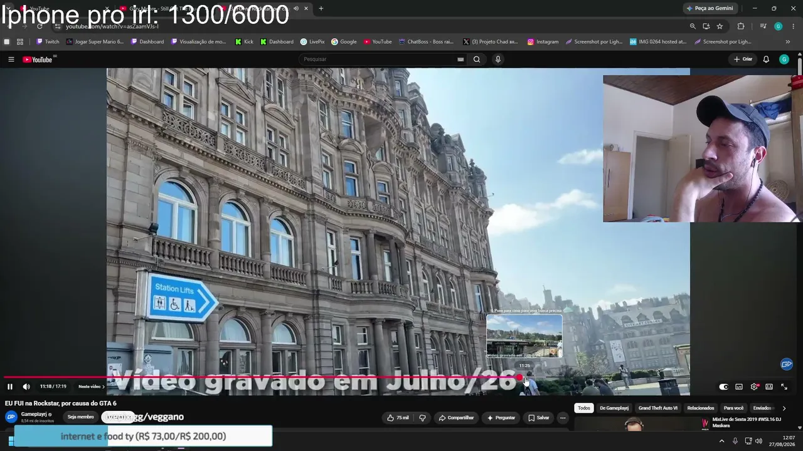
Task: Click the video seek preview thumbnail
Action: pos(524,336)
